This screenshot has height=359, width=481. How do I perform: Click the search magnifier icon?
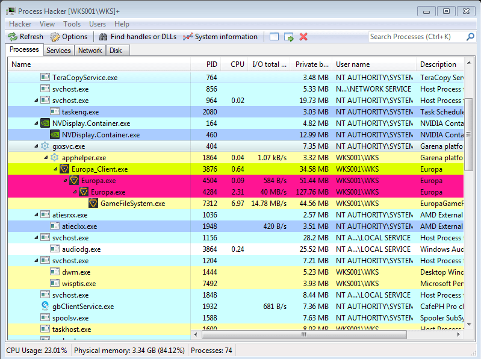pos(470,37)
